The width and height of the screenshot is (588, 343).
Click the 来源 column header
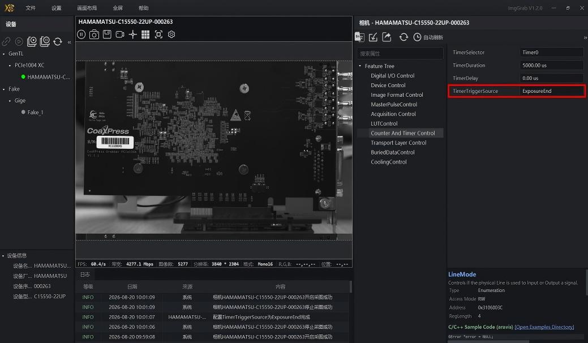[x=187, y=286]
